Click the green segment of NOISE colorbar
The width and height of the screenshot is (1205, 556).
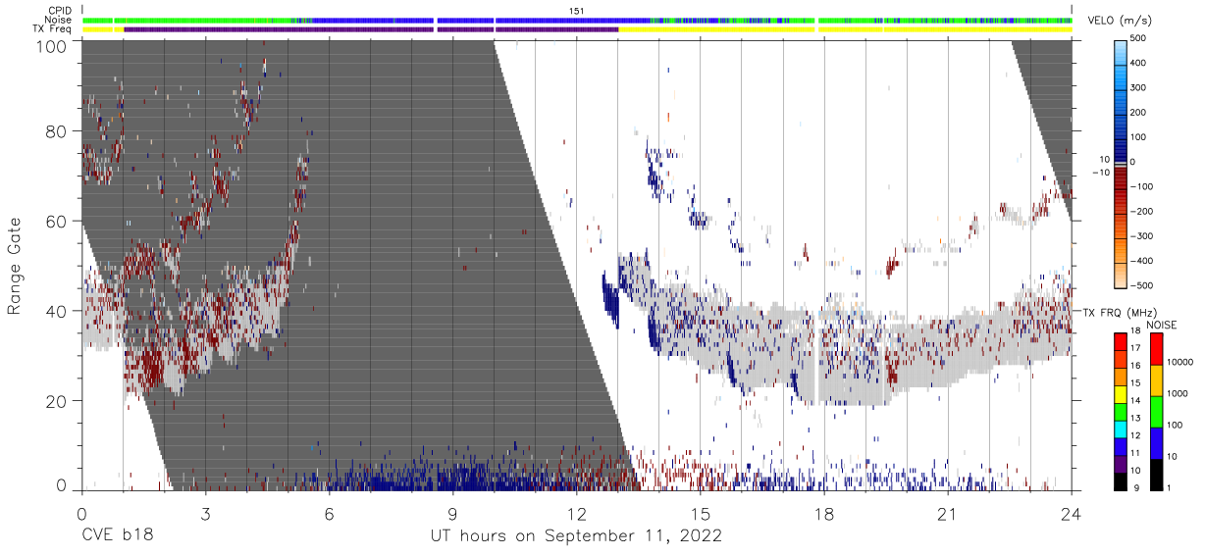(x=1157, y=411)
